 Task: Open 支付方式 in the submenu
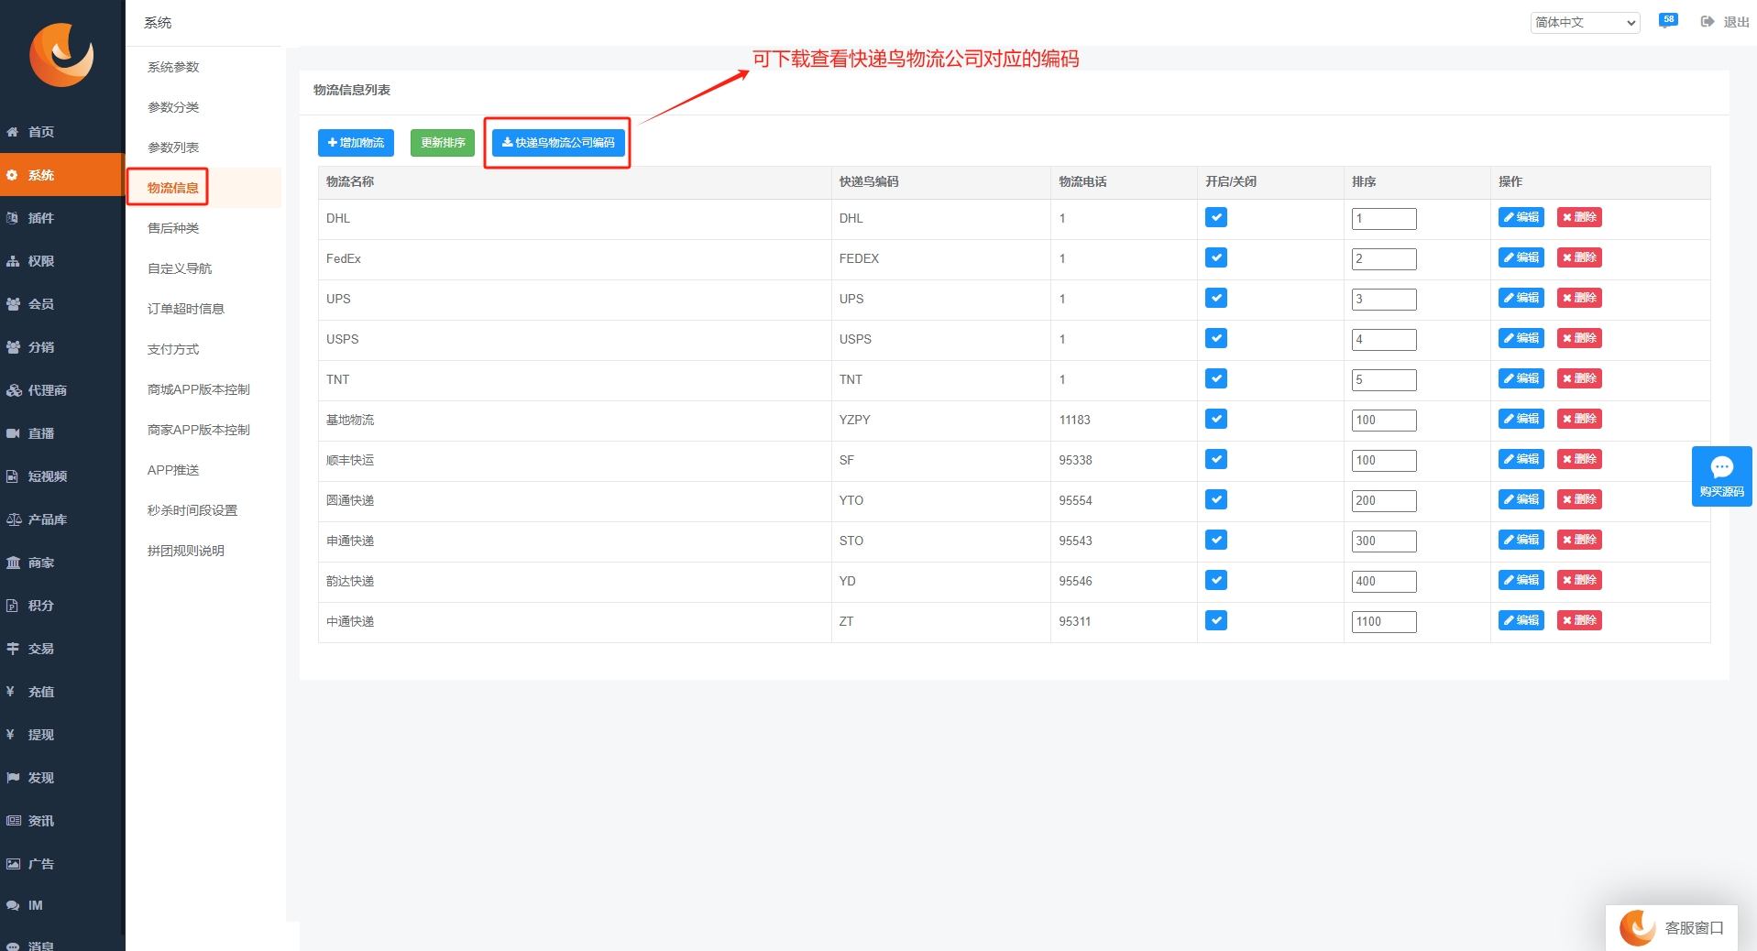coord(173,349)
